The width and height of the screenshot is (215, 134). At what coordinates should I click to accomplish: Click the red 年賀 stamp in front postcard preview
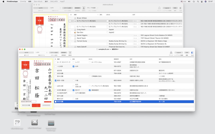tap(25, 65)
